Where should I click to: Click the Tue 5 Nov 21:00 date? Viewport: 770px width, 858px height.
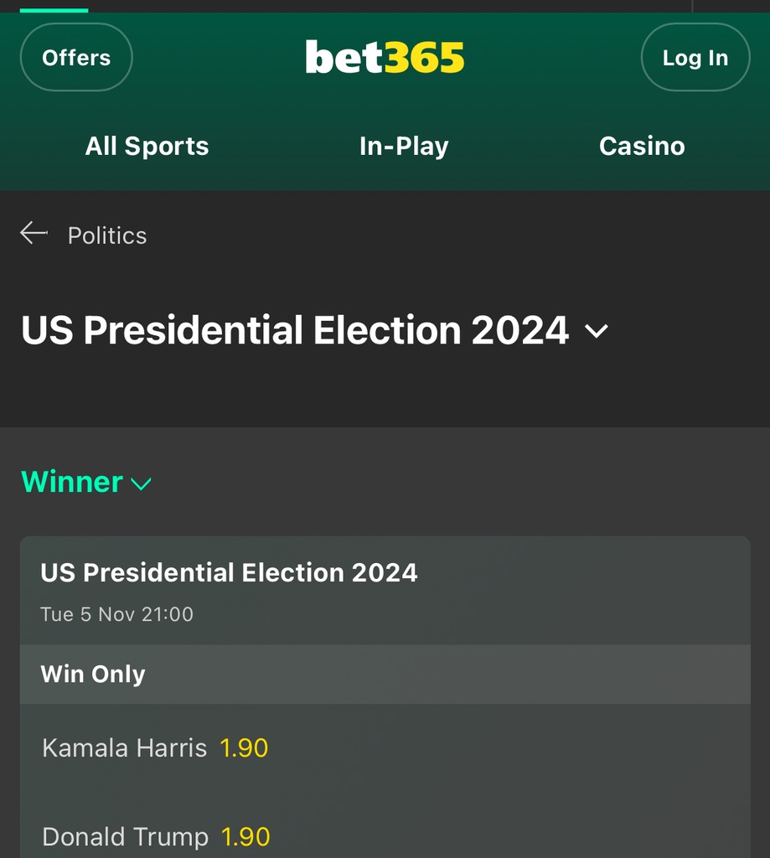[116, 614]
